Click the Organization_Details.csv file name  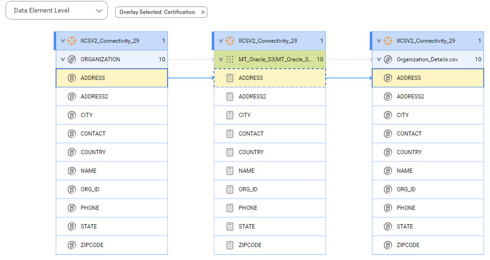[427, 59]
